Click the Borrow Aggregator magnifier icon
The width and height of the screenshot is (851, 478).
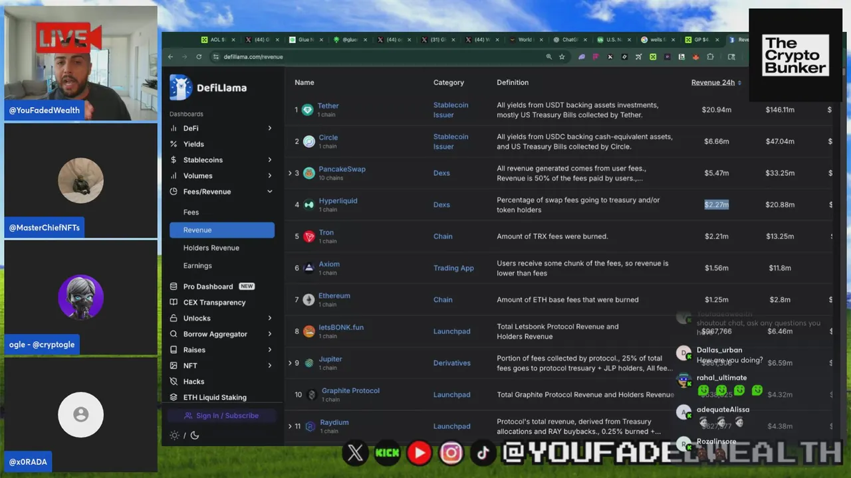[x=174, y=334]
